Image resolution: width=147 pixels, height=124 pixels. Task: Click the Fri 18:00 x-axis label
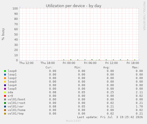pyautogui.click(x=133, y=63)
